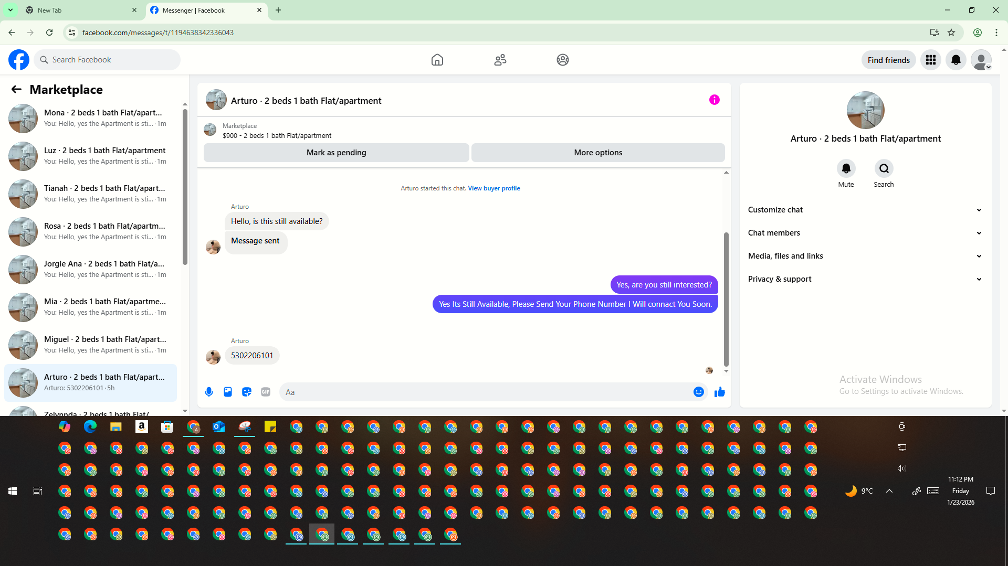Open the tab search dropdown arrow
The height and width of the screenshot is (566, 1008).
click(10, 10)
